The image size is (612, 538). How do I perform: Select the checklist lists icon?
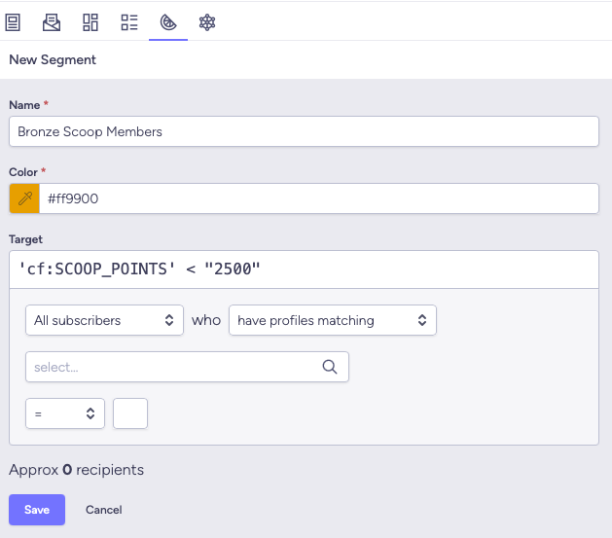coord(129,21)
